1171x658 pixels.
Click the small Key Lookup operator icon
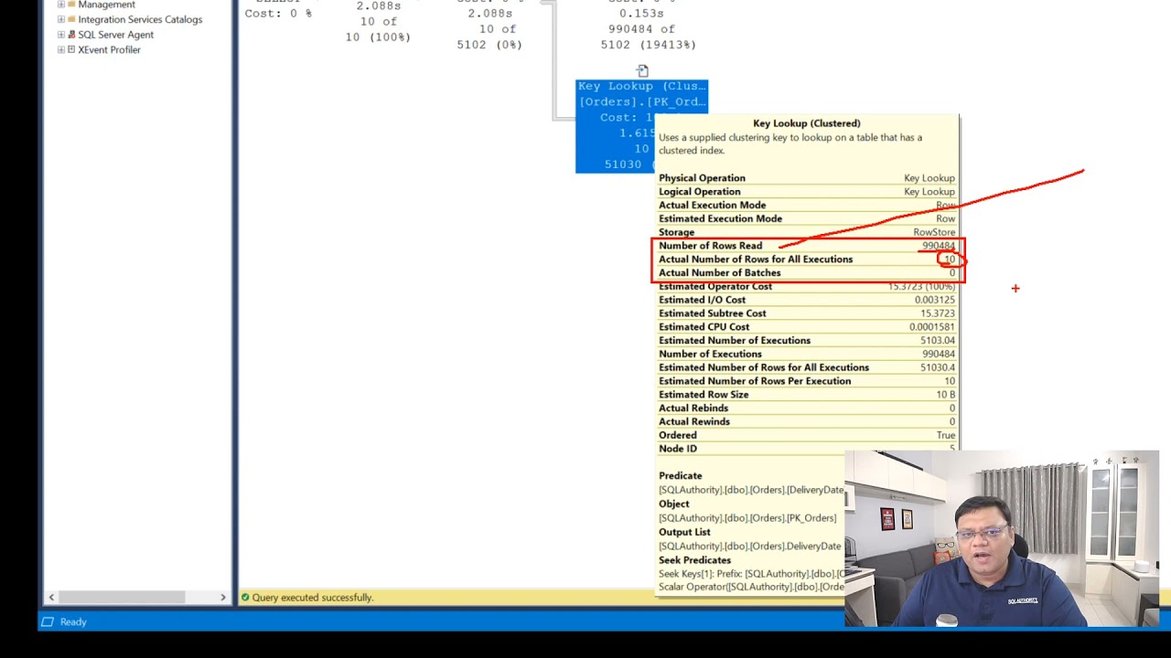coord(642,70)
